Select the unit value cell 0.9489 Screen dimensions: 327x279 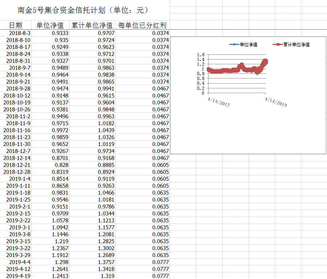coord(50,68)
